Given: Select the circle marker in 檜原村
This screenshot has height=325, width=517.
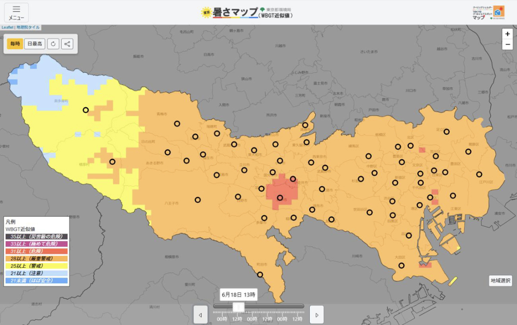Looking at the screenshot, I should pyautogui.click(x=112, y=162).
